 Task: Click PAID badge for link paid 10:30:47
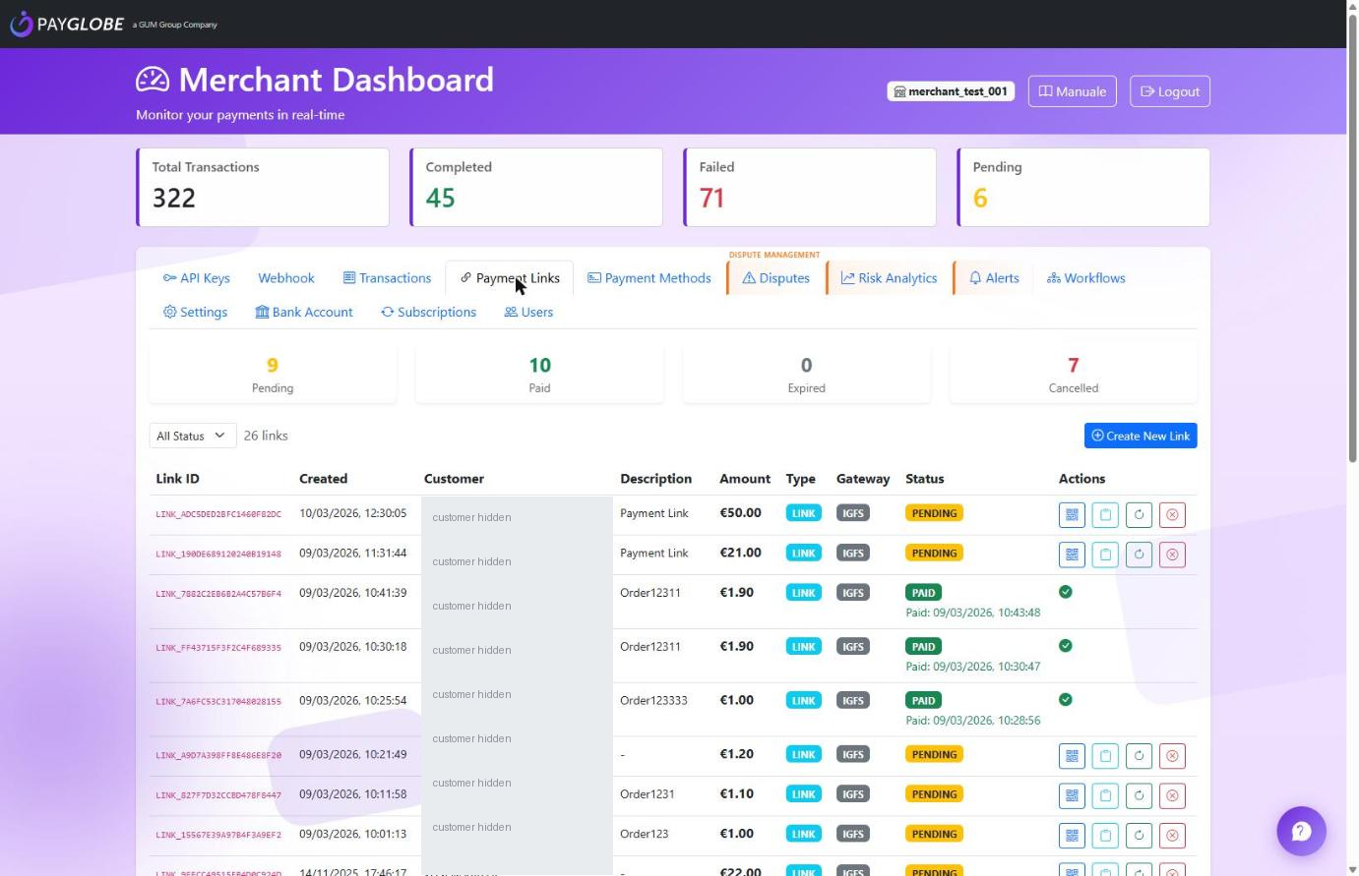click(x=923, y=647)
